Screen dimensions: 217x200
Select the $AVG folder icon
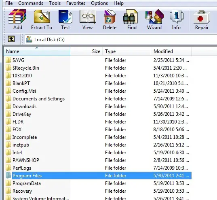(x=8, y=60)
